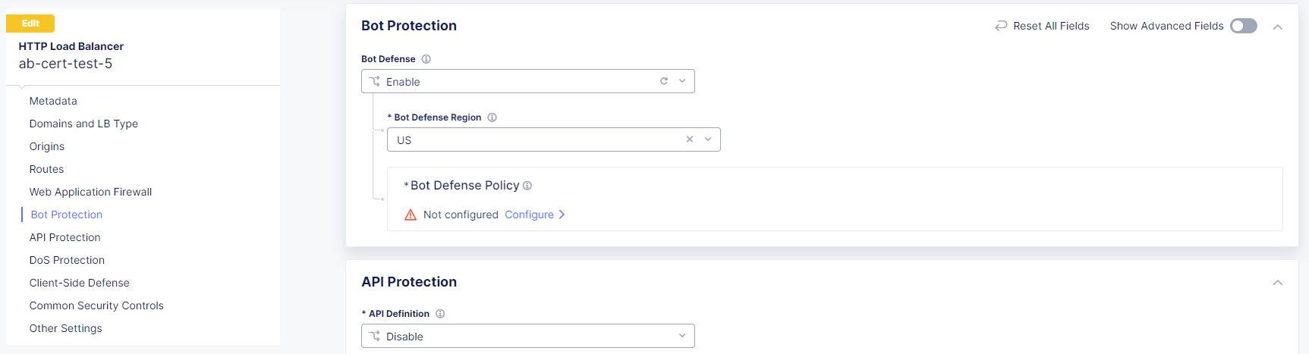The width and height of the screenshot is (1309, 354).
Task: Click the Reset All Fields arrow icon
Action: [1001, 26]
